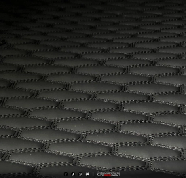Image resolution: width=186 pixels, height=178 pixels.
Task: Open the YouTube icon
Action: 87,174
